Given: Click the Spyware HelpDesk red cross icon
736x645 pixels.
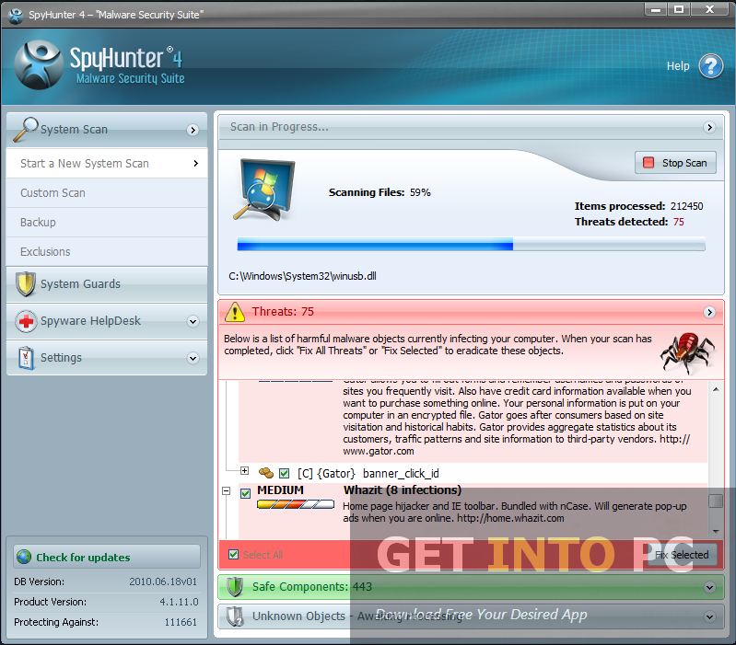Looking at the screenshot, I should click(x=25, y=321).
